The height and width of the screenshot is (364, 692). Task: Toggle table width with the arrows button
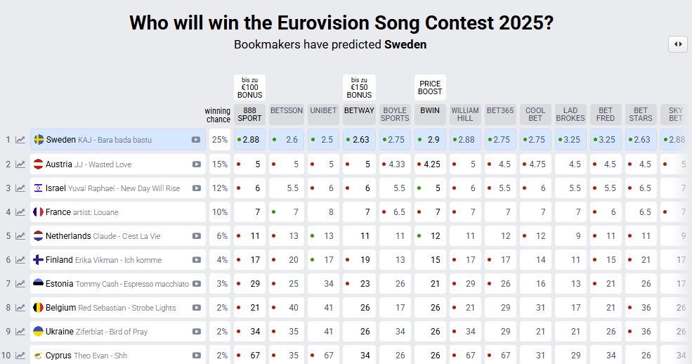678,44
